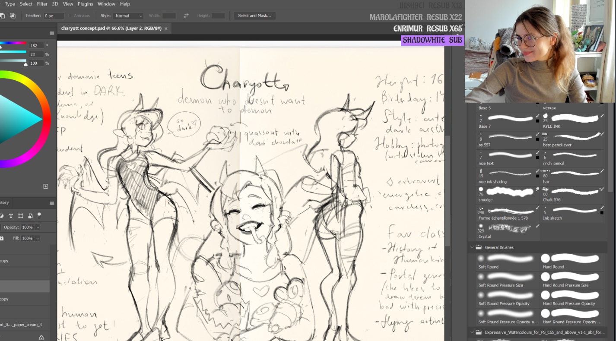This screenshot has height=341, width=616.
Task: Select the Soft Round brush
Action: [508, 262]
